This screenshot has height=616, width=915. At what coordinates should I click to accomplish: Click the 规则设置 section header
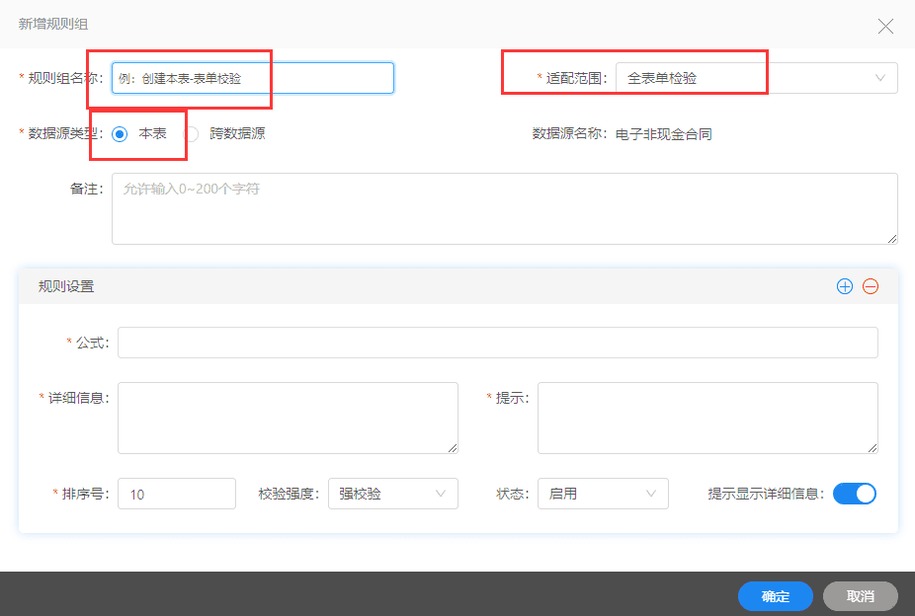[458, 286]
